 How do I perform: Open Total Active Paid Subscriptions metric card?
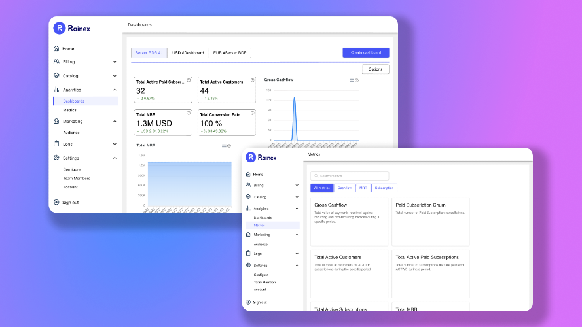(x=431, y=273)
